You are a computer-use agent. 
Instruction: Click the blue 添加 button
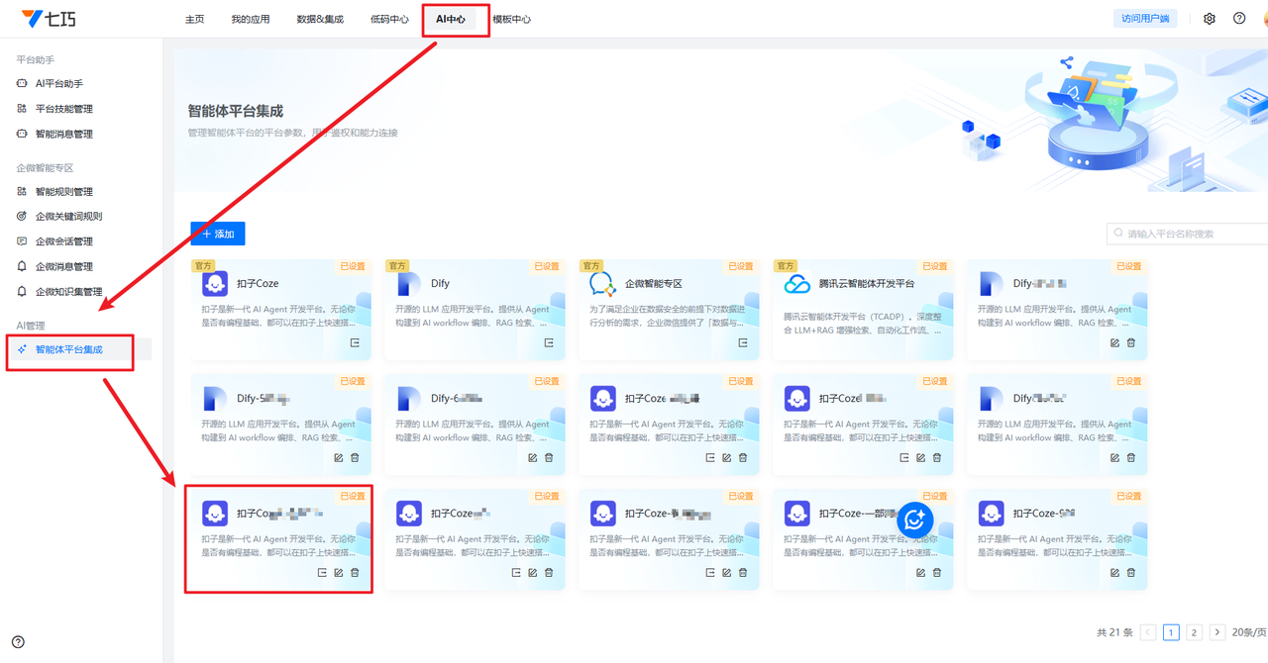click(218, 234)
